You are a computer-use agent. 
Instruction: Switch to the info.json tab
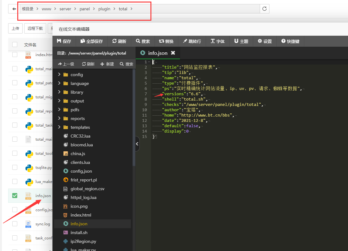pyautogui.click(x=158, y=53)
